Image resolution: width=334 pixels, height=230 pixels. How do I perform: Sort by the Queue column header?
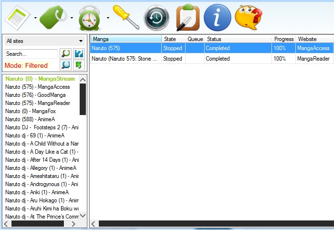tap(195, 39)
